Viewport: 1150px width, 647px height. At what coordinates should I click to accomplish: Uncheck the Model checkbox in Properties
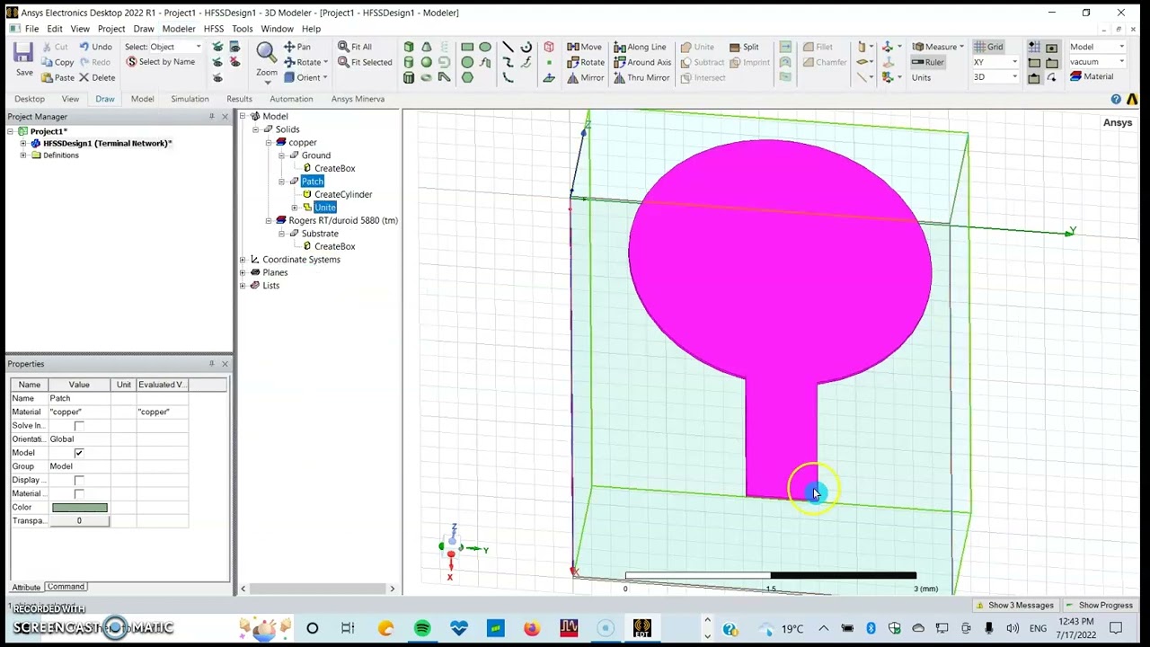pyautogui.click(x=79, y=452)
